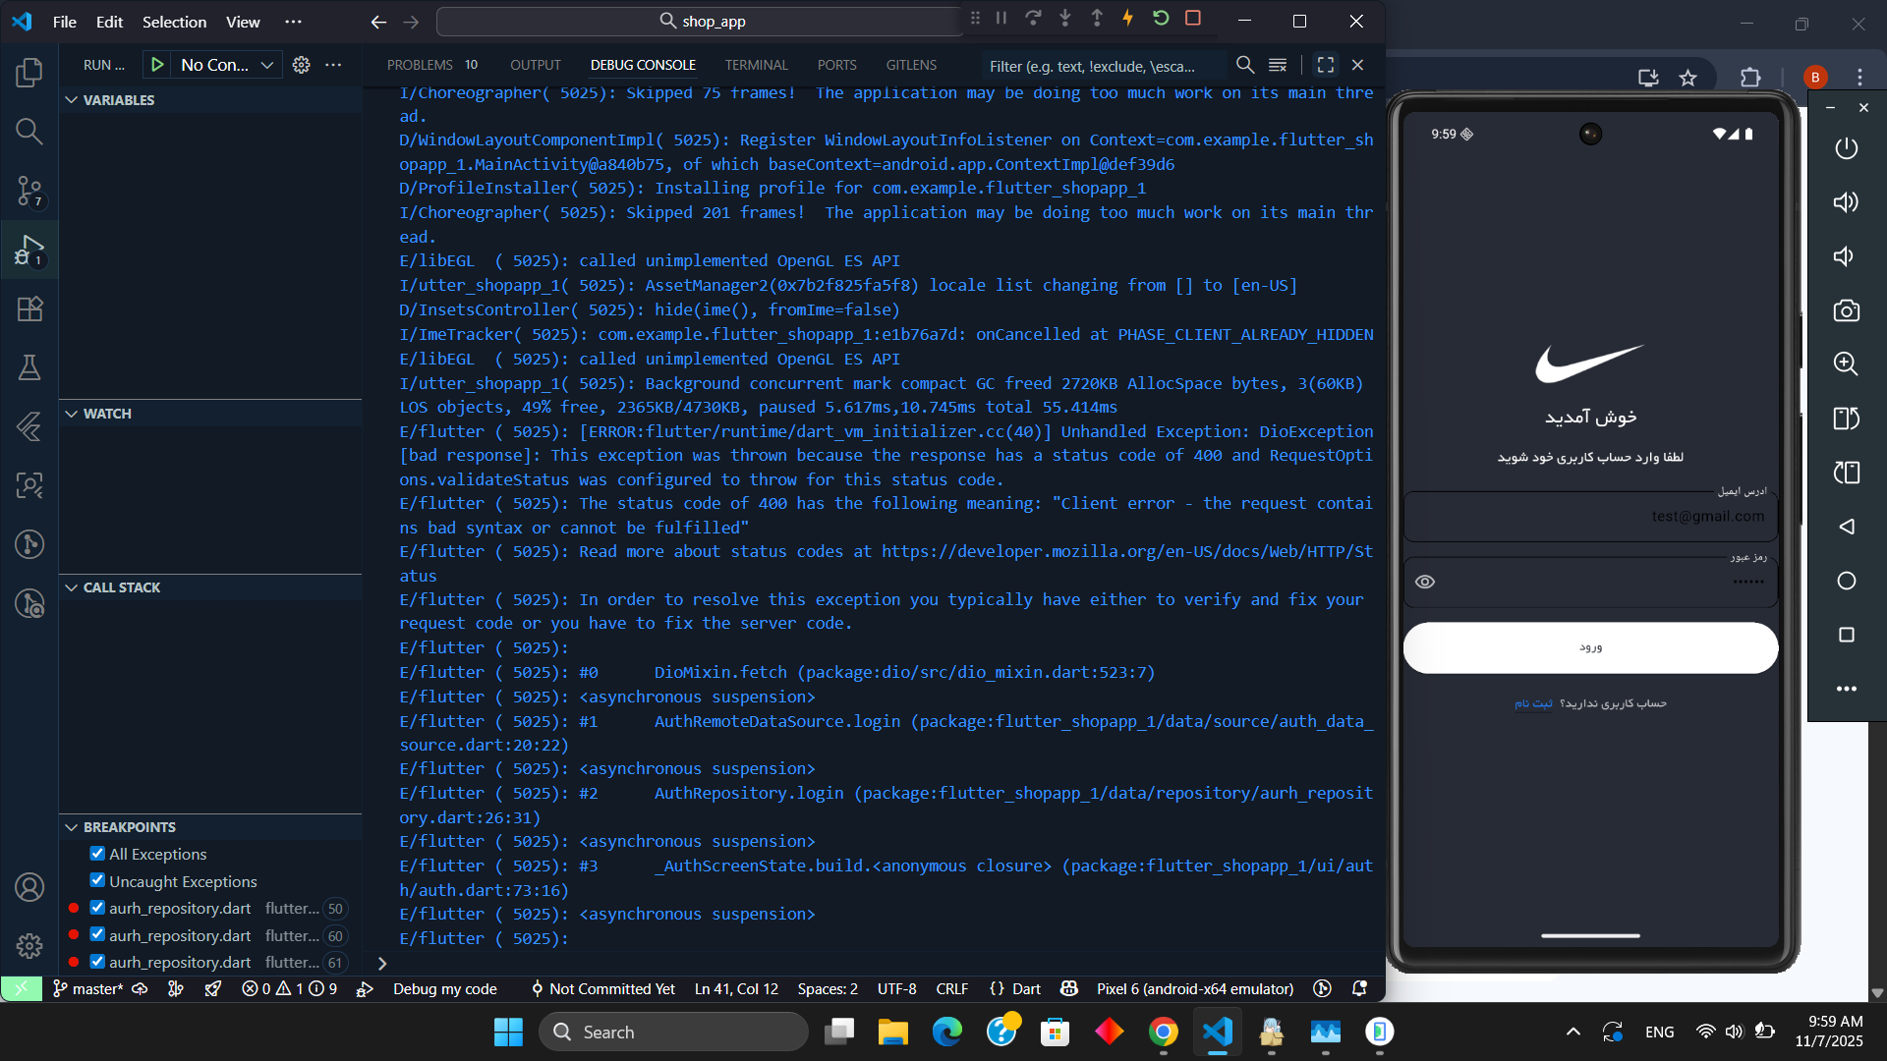Image resolution: width=1887 pixels, height=1061 pixels.
Task: Uncheck the All Exceptions breakpoint
Action: click(x=97, y=854)
